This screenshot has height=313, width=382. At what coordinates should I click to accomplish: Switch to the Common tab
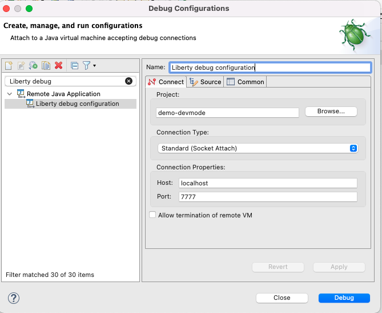[x=246, y=82]
